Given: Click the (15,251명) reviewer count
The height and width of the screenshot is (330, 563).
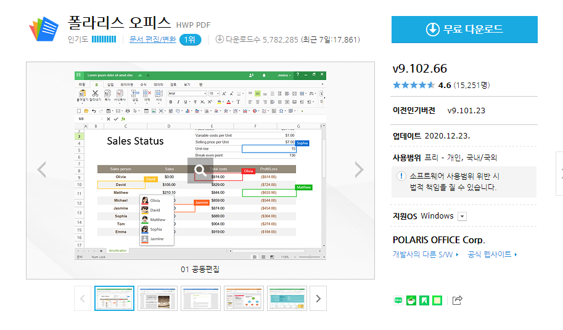Looking at the screenshot, I should (x=472, y=86).
